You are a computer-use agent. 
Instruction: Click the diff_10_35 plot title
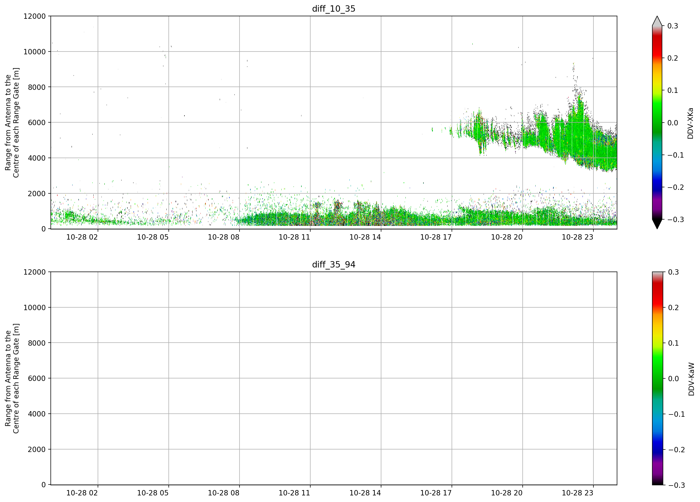[x=334, y=9]
